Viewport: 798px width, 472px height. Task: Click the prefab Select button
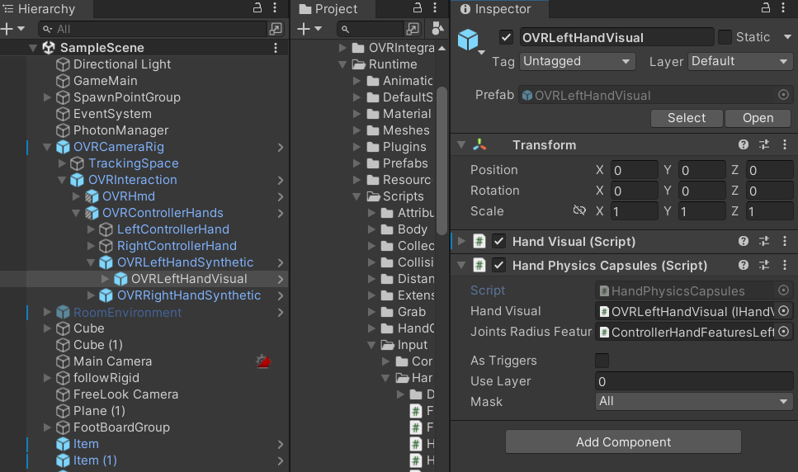[687, 118]
